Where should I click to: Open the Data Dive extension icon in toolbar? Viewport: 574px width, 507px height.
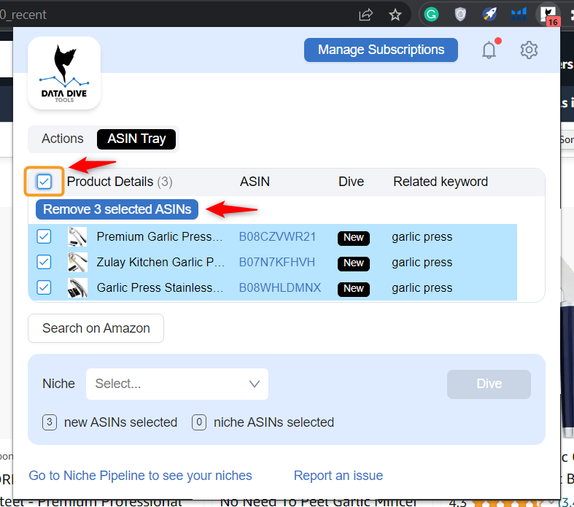point(548,15)
